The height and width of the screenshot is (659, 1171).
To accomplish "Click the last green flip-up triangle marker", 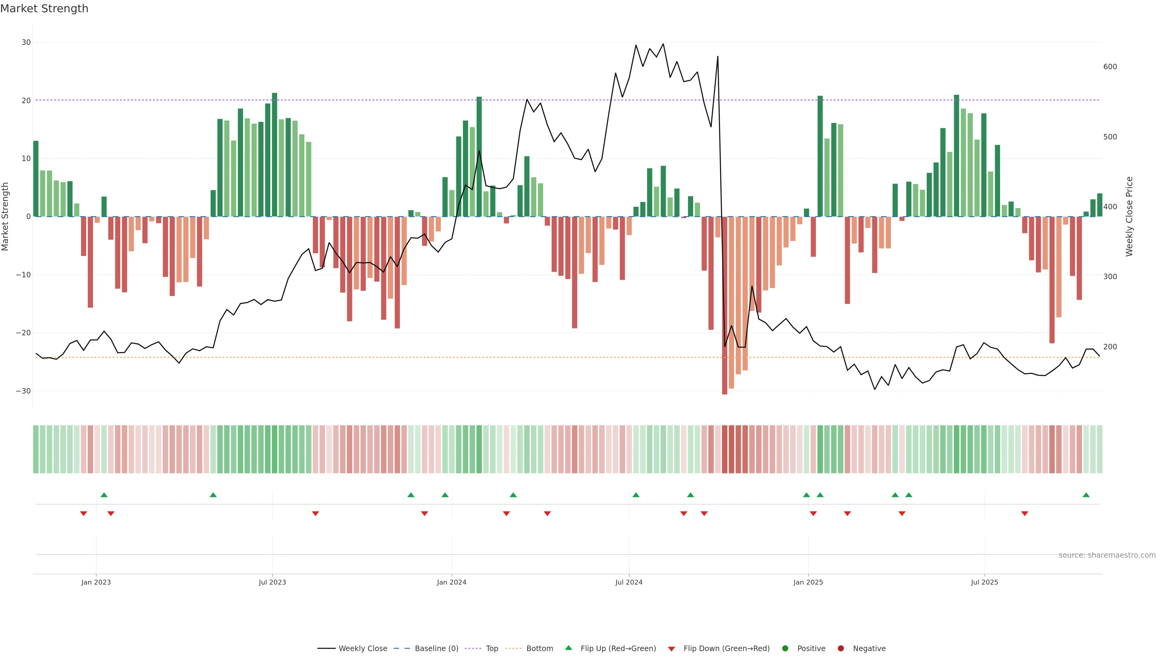I will tap(1086, 495).
